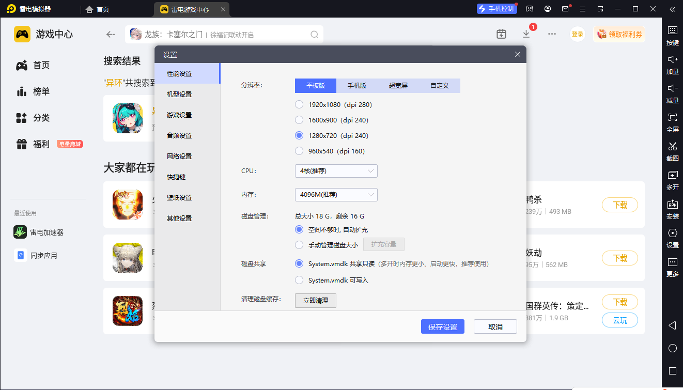This screenshot has height=390, width=683.
Task: Click the 立即清理 disk cache button
Action: click(315, 301)
